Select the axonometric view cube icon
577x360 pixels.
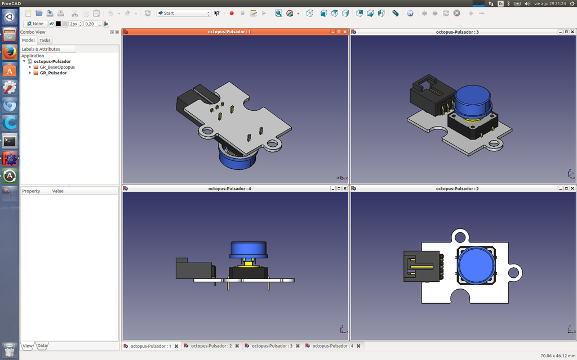tap(310, 13)
